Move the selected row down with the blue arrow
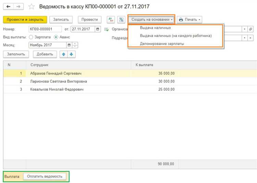 point(71,54)
